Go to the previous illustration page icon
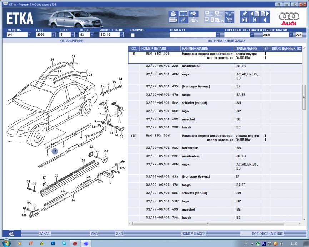The image size is (309, 247). (255, 14)
